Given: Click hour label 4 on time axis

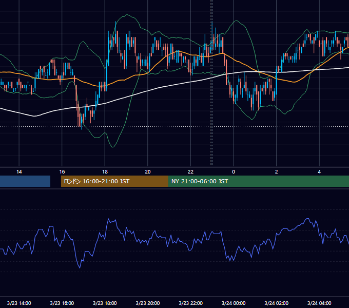Looking at the screenshot, I should [x=319, y=172].
